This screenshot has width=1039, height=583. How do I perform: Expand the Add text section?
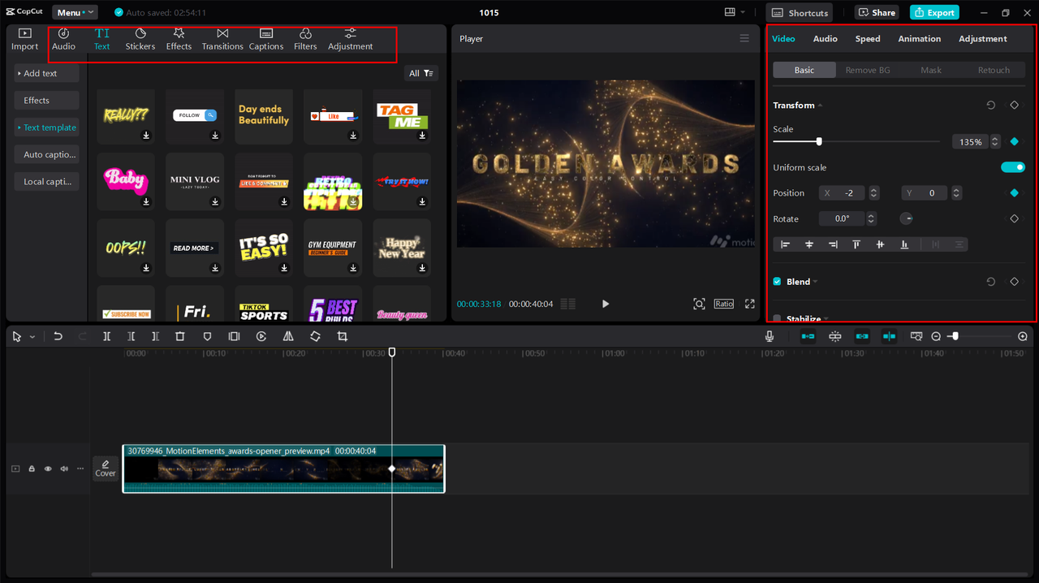(46, 73)
